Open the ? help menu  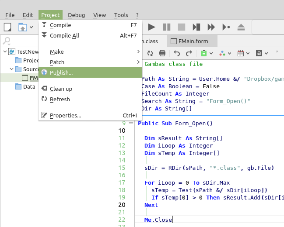(137, 15)
